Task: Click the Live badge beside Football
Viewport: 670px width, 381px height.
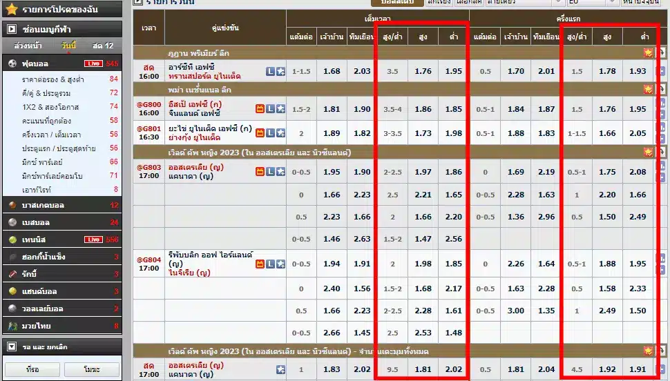Action: [93, 63]
